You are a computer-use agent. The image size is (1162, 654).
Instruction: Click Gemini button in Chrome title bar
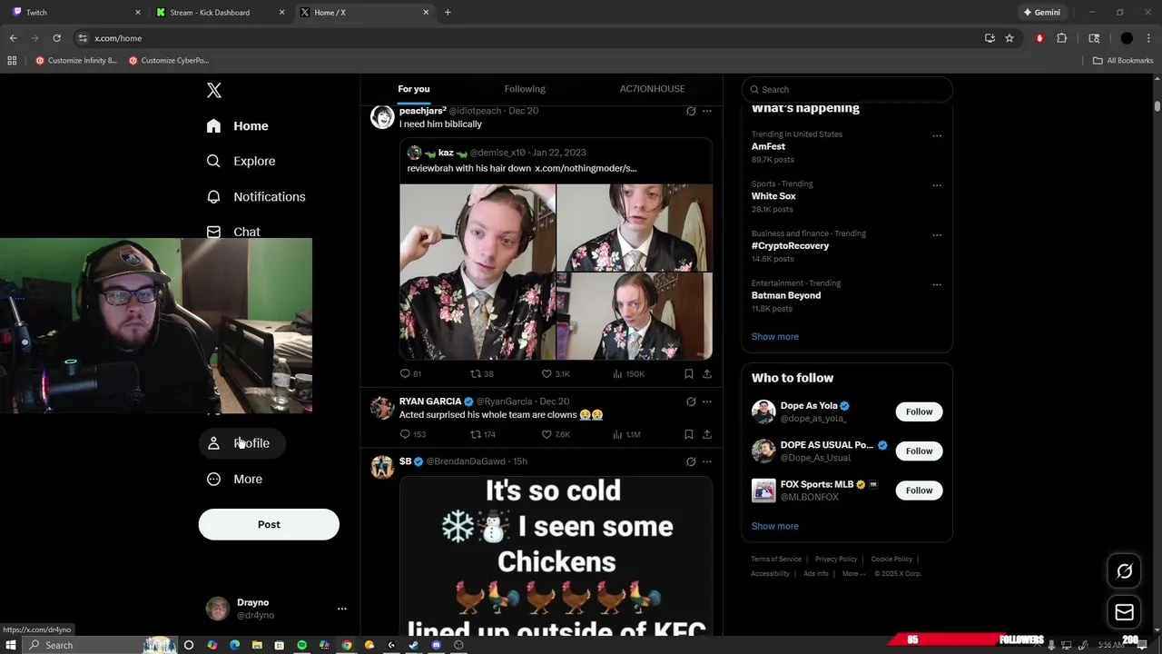1041,13
